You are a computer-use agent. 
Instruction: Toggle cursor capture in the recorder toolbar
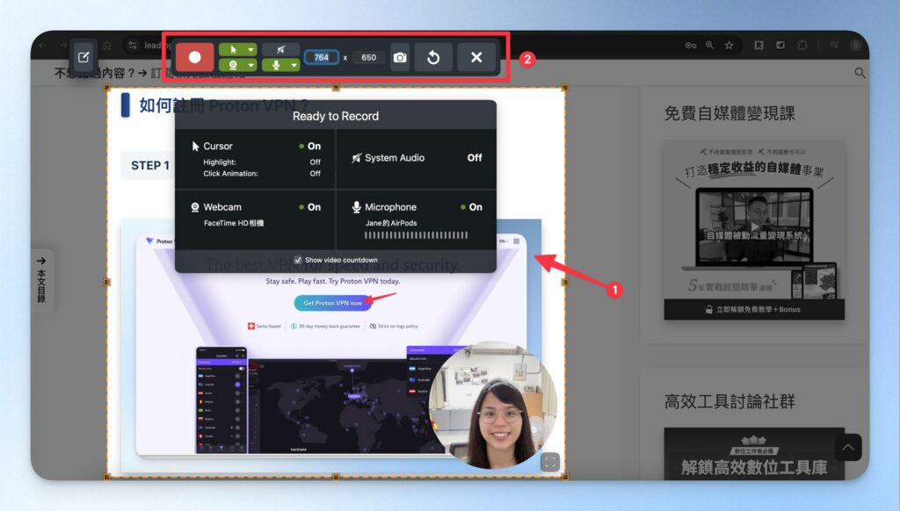(x=233, y=50)
